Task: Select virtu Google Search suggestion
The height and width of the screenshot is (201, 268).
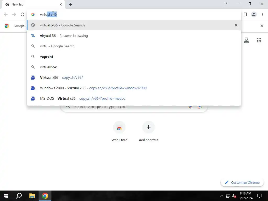Action: point(134,46)
